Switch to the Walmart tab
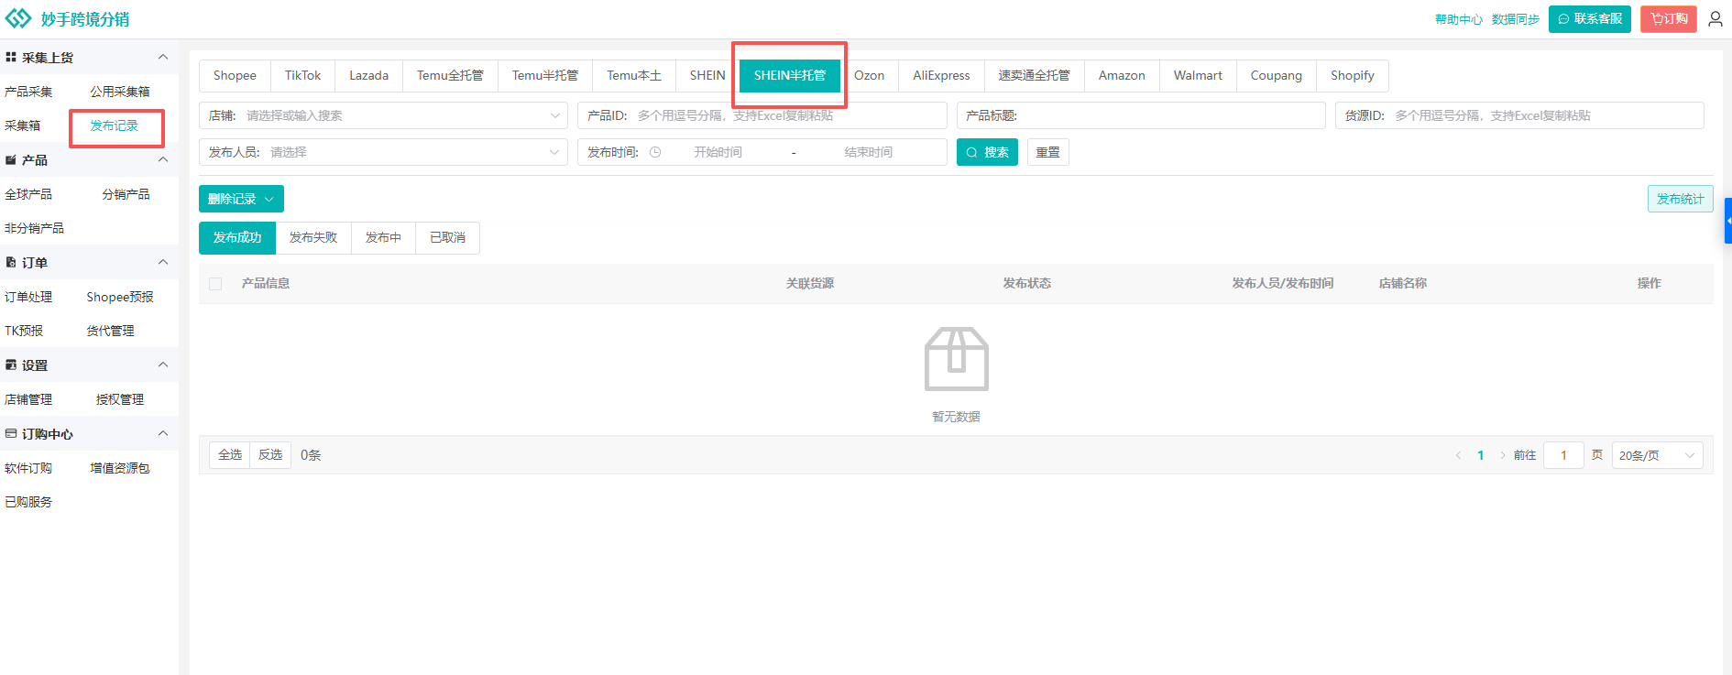 coord(1198,75)
